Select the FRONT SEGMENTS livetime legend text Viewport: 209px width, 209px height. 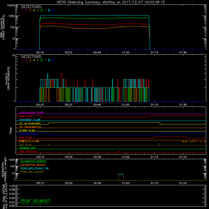36,201
